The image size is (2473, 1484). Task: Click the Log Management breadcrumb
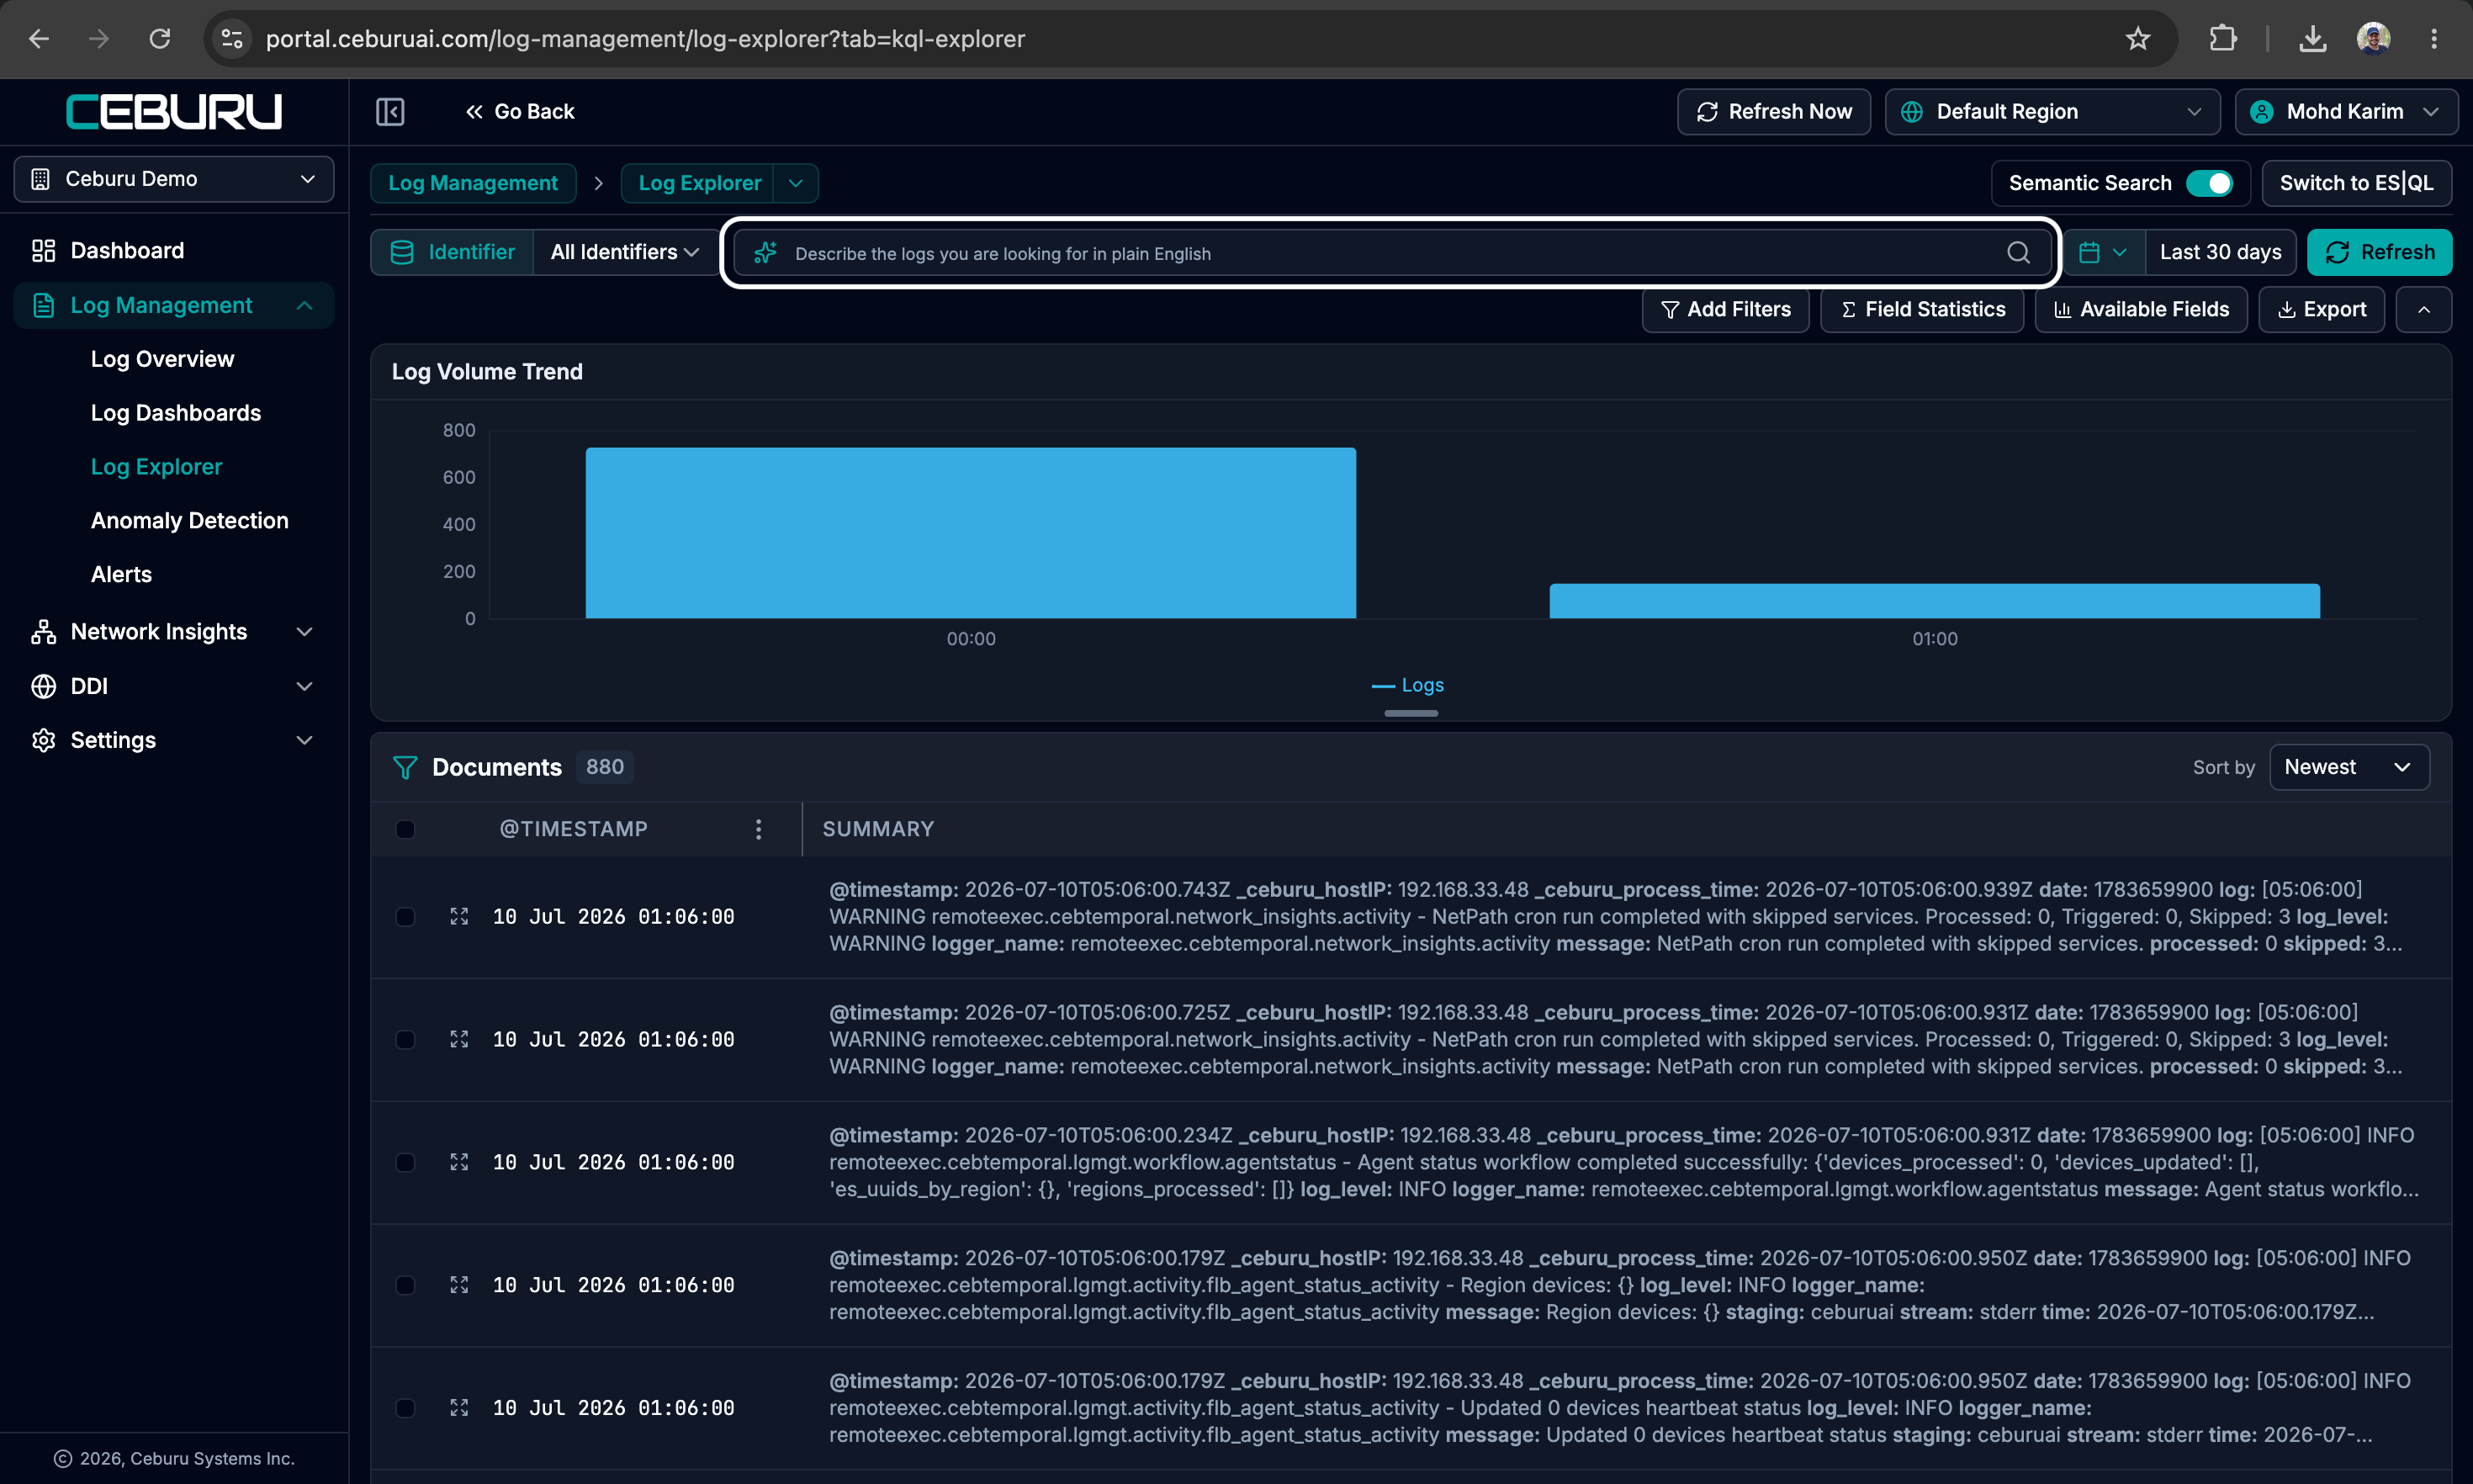tap(473, 183)
